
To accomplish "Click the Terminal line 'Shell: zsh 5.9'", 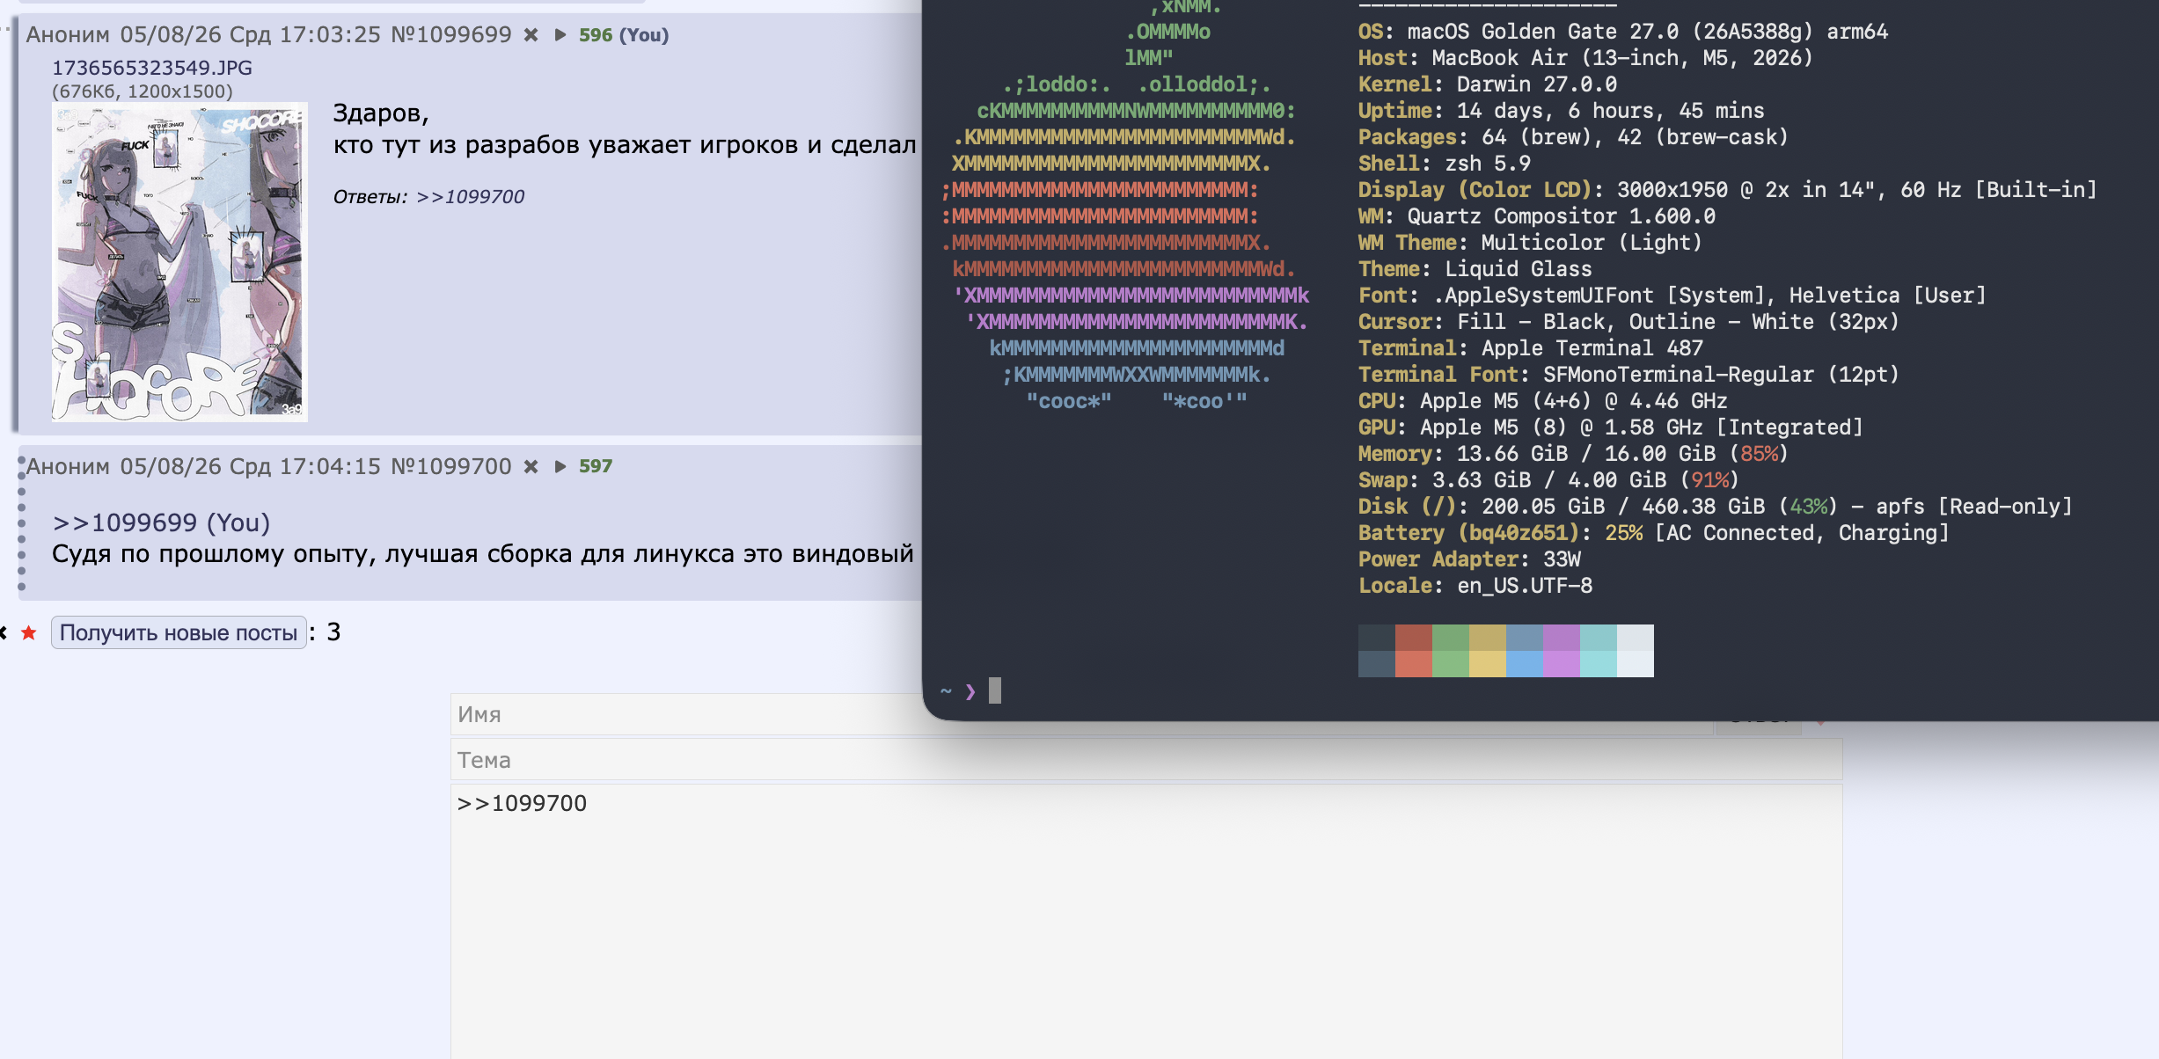I will 1445,164.
